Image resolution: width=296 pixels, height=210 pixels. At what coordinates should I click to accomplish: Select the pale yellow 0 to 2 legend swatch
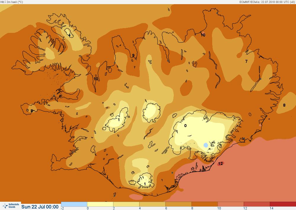(x=100, y=204)
